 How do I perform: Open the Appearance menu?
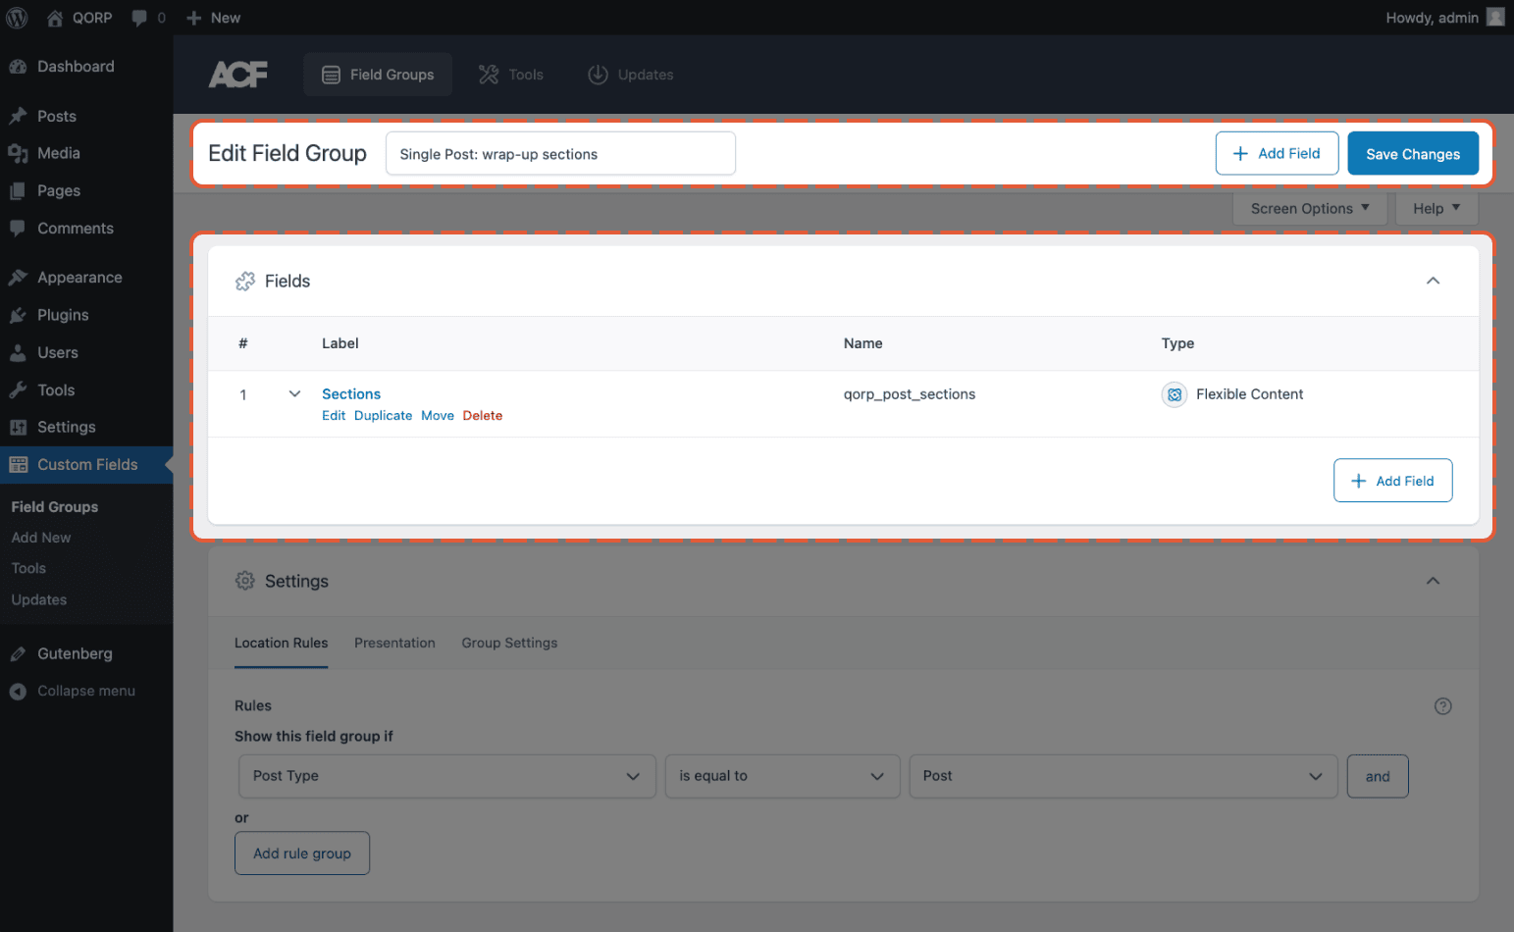[x=78, y=277]
